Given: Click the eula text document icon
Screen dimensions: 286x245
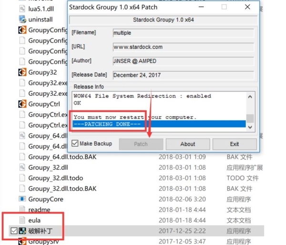Looking at the screenshot, I should tap(22, 220).
